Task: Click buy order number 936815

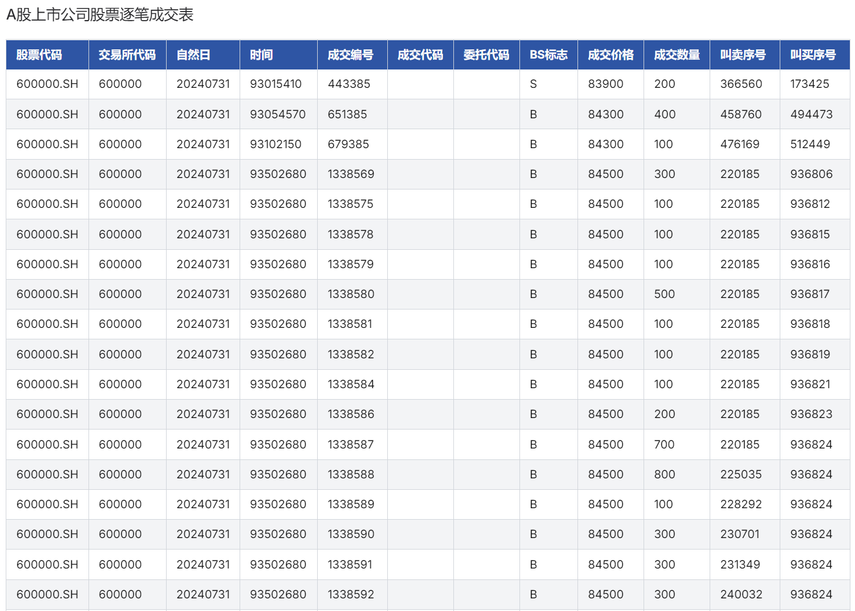Action: (810, 234)
